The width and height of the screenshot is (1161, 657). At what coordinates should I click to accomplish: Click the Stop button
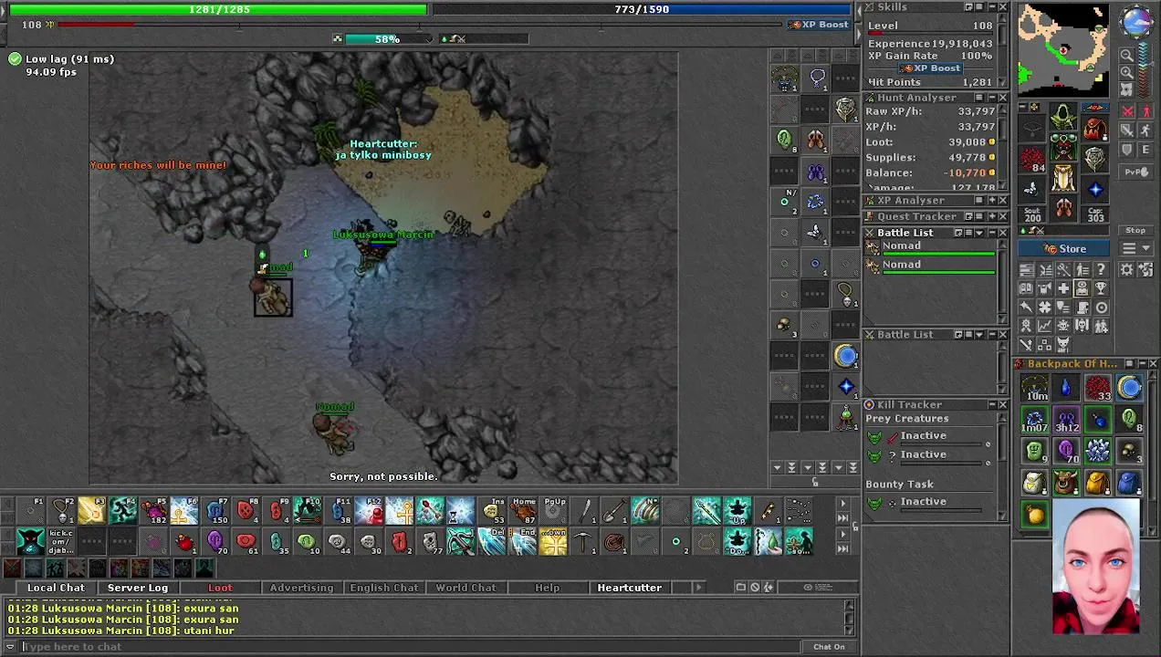[x=1135, y=231]
